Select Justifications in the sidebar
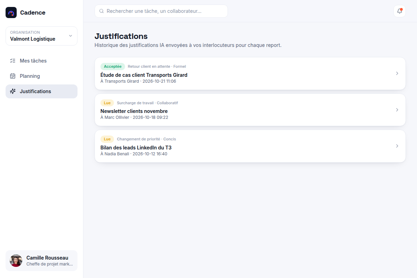 (41, 91)
